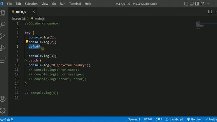This screenshot has height=122, width=217.
Task: Click the minimap code preview
Action: (200, 25)
